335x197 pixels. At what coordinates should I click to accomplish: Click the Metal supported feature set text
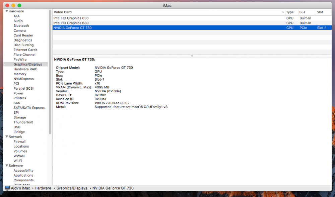pyautogui.click(x=131, y=107)
